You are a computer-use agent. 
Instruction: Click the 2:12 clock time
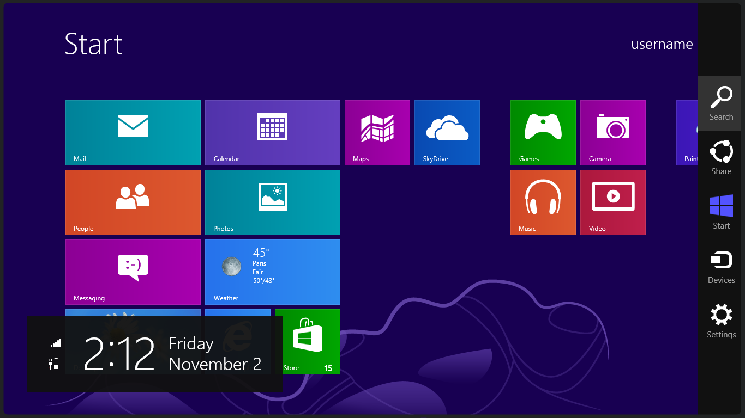coord(119,354)
